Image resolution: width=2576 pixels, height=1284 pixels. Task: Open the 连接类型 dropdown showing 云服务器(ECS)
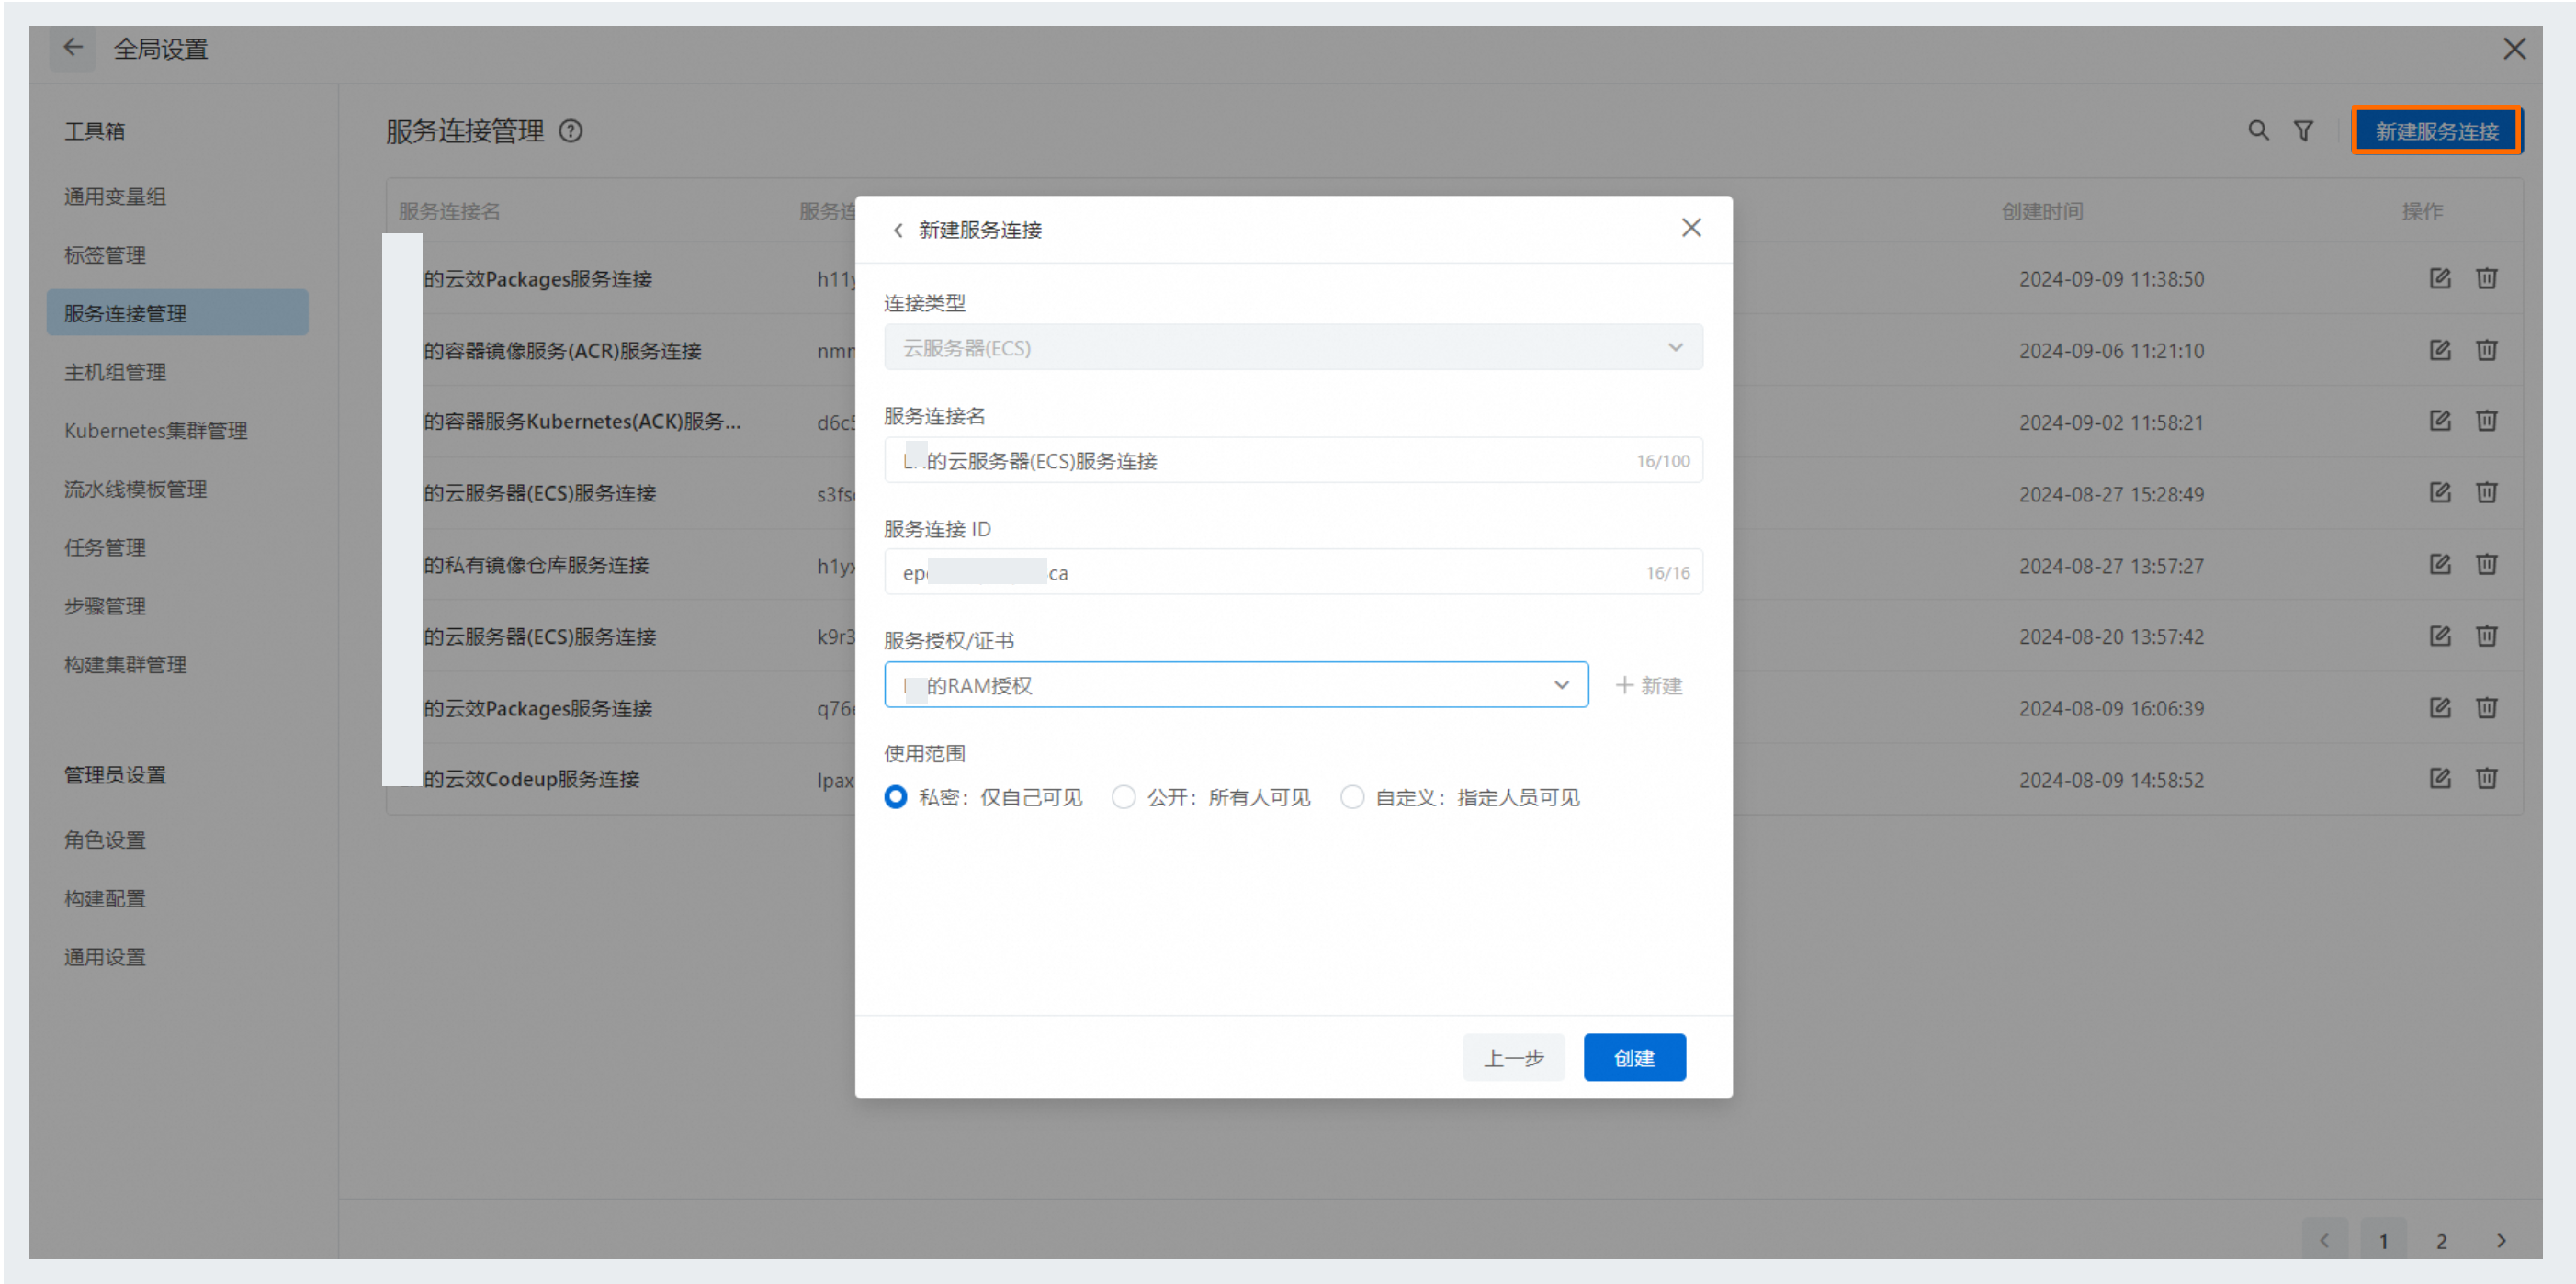coord(1293,347)
